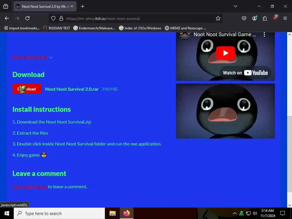292x219 pixels.
Task: Click the page scrollbar thumb
Action: [289, 154]
